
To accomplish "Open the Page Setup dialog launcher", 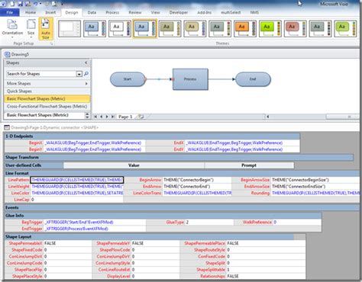I will [x=51, y=43].
